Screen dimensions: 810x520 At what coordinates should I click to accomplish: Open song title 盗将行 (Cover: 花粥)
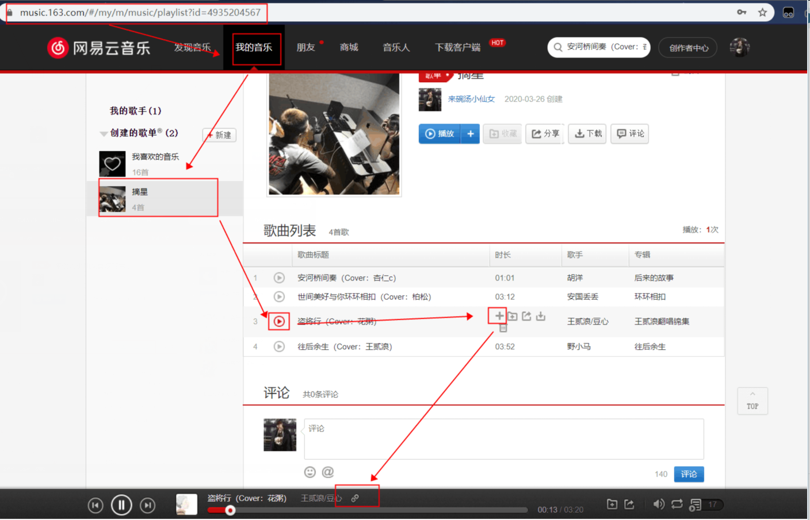click(x=337, y=321)
